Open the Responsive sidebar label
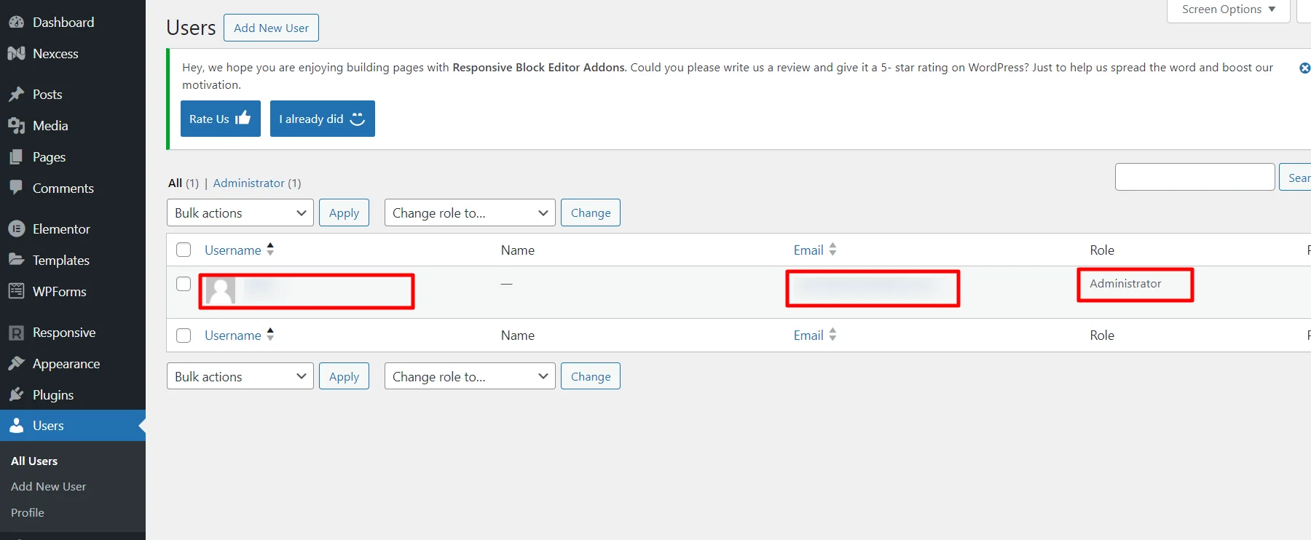The image size is (1311, 540). [x=64, y=333]
